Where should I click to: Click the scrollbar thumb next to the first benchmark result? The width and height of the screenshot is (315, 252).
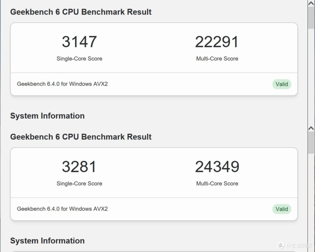311,18
